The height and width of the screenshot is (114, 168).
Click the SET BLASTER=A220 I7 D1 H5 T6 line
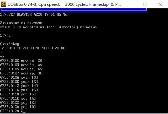(x=34, y=14)
